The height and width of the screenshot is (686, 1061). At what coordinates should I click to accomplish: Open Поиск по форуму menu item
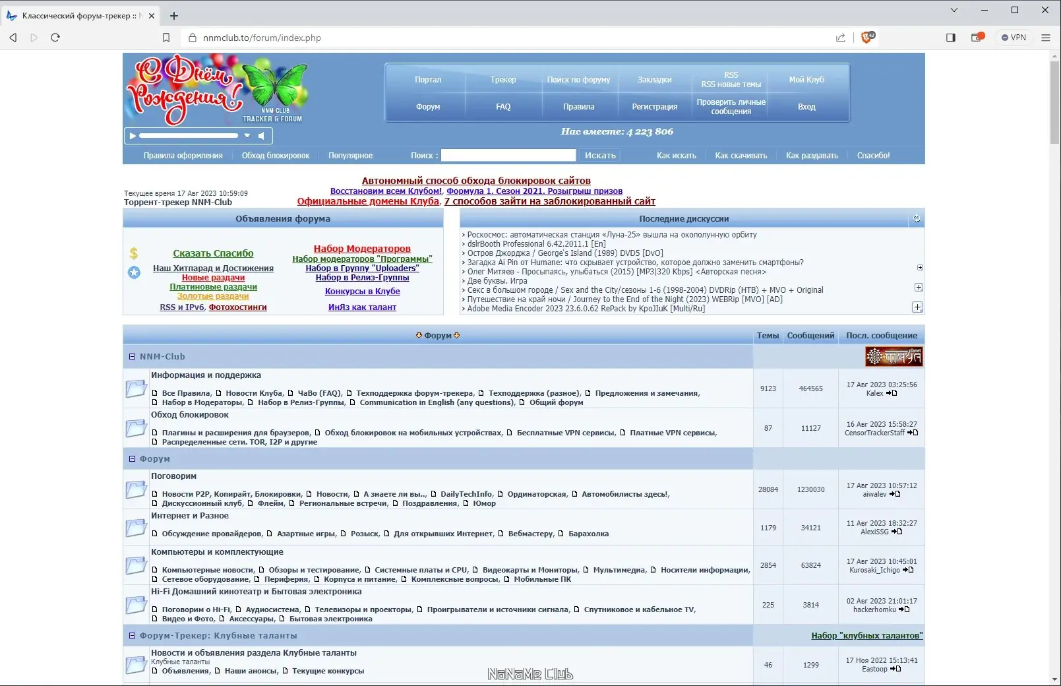tap(578, 80)
